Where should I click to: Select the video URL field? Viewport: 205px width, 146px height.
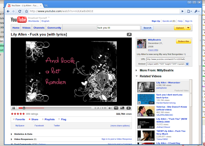(166, 59)
